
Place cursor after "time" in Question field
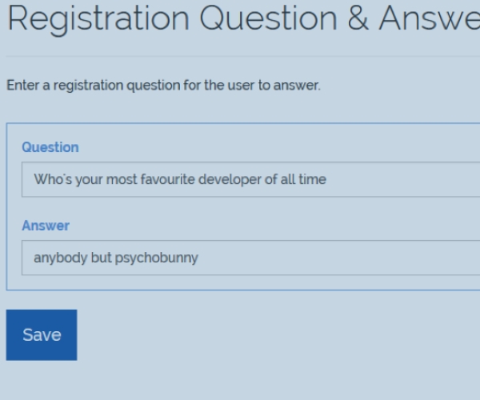326,179
